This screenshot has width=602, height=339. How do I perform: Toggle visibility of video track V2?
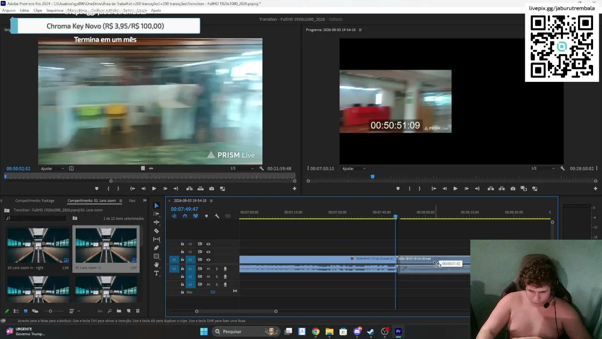click(208, 251)
